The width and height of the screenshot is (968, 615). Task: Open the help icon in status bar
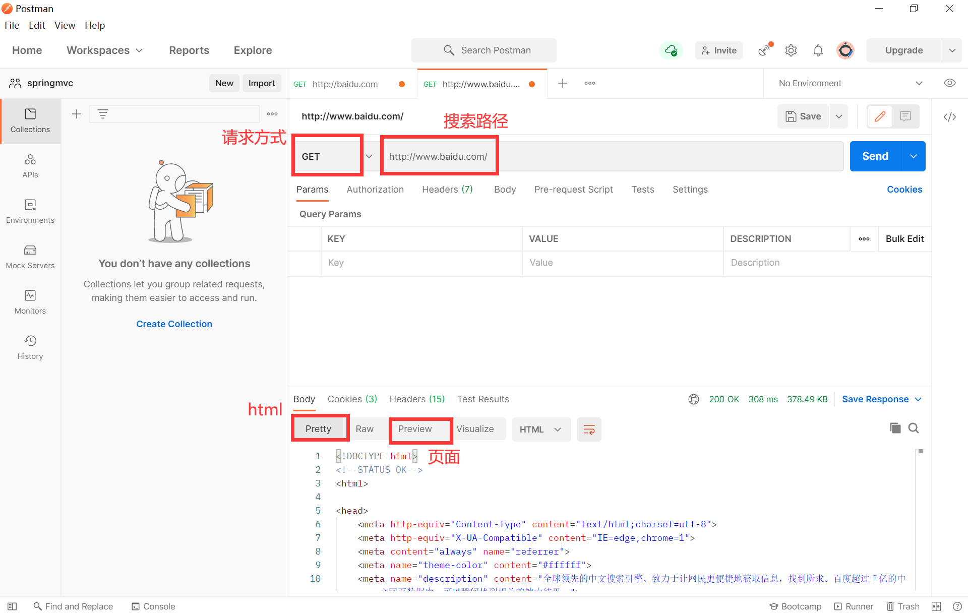click(957, 606)
